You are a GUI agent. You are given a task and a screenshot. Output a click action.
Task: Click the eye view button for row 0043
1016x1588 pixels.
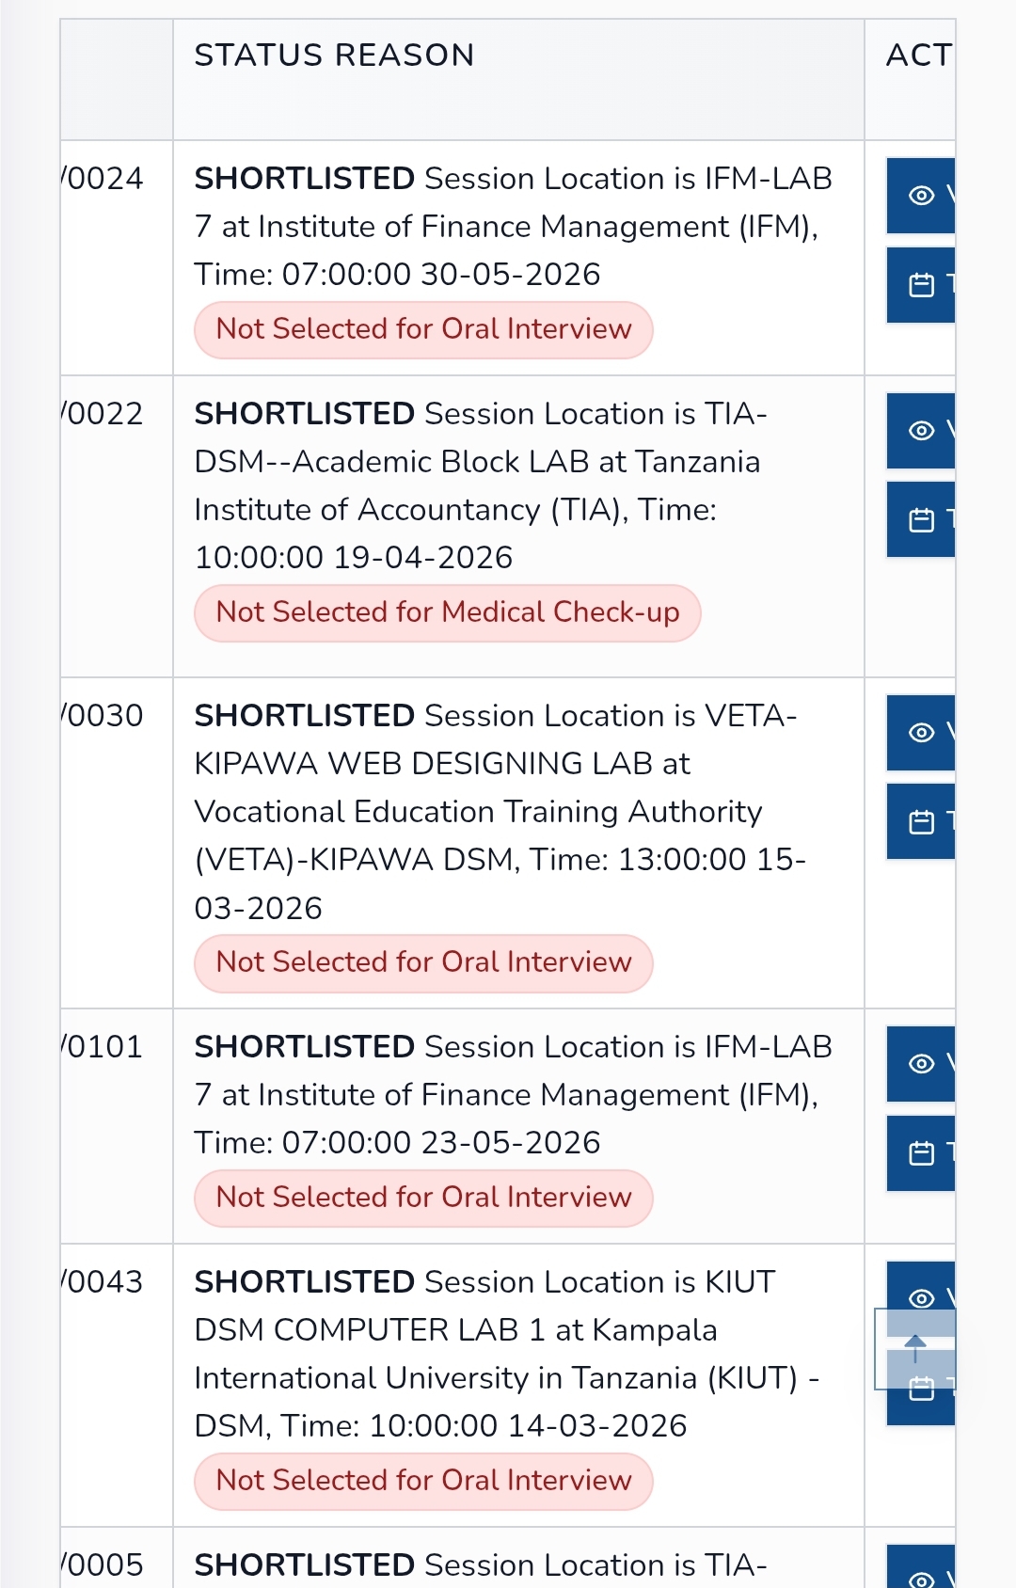click(921, 1285)
